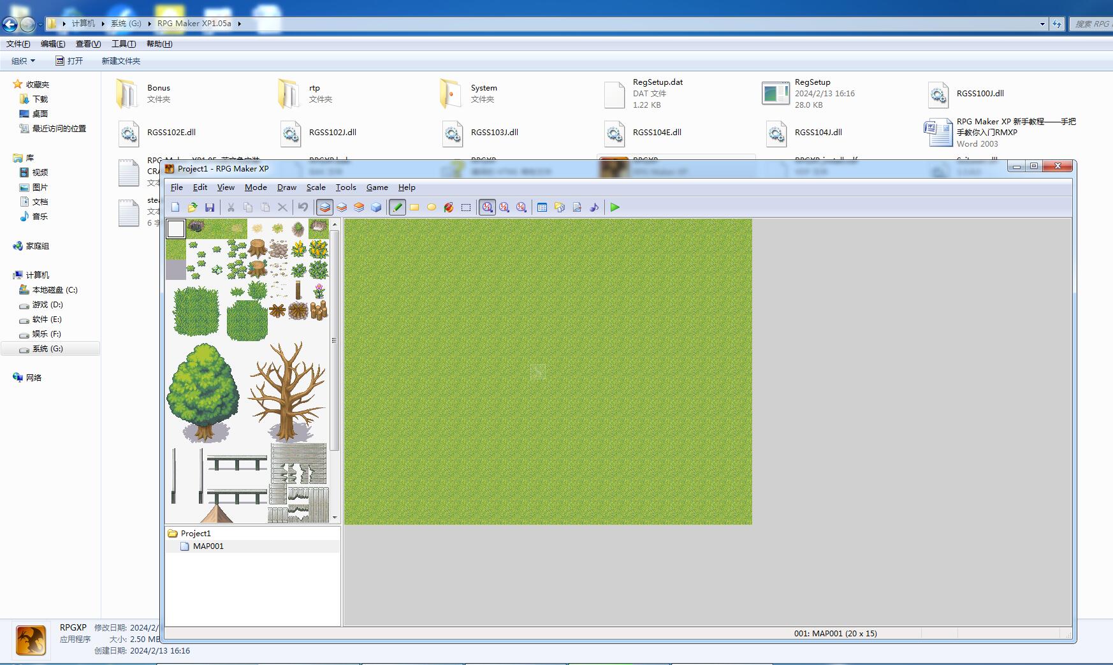Select the Rectangle drawing tool
1113x665 pixels.
point(414,207)
